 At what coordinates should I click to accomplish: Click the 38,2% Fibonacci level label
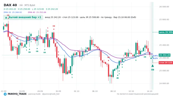coord(155,58)
